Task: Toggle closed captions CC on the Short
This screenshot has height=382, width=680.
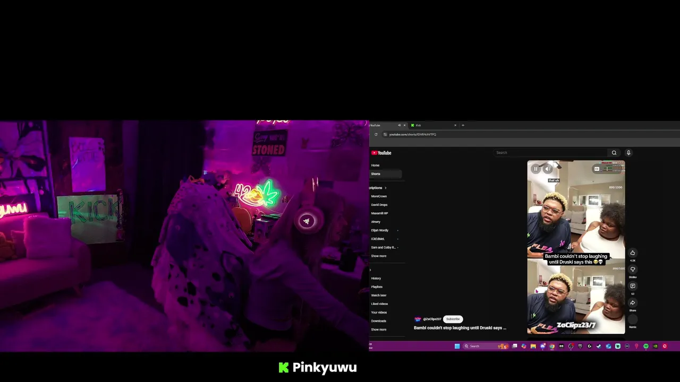Action: pos(597,169)
